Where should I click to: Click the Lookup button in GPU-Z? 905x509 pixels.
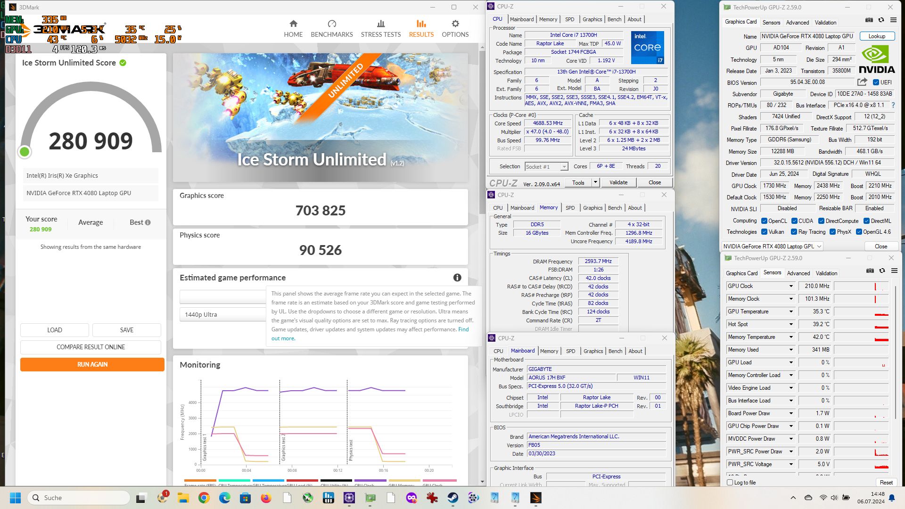pyautogui.click(x=877, y=36)
